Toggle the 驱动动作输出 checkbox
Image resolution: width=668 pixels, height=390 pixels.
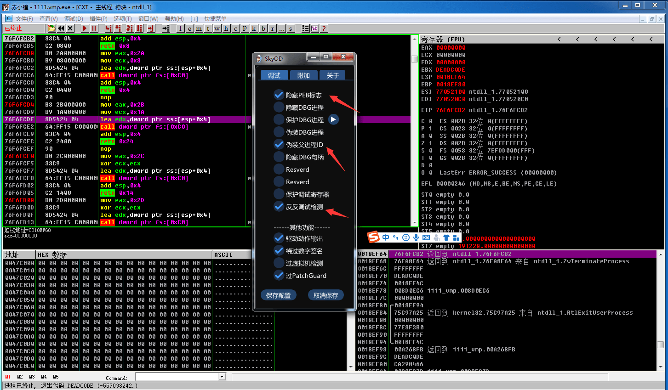click(x=279, y=238)
